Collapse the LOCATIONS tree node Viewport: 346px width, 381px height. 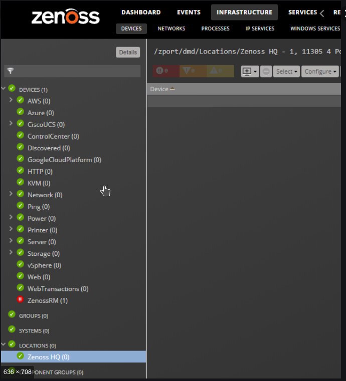pyautogui.click(x=4, y=344)
